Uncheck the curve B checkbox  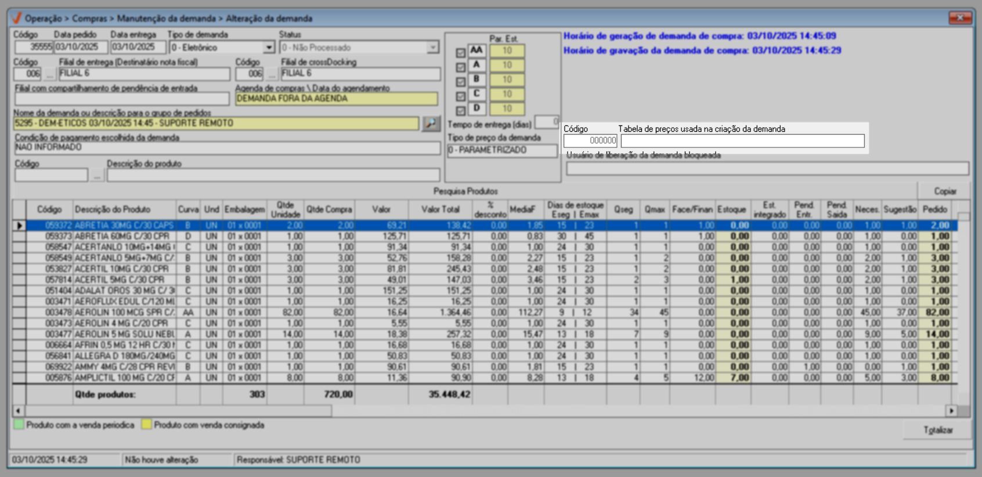click(461, 82)
